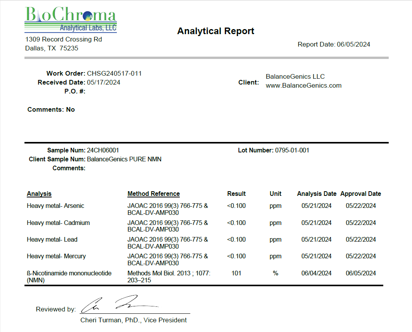The height and width of the screenshot is (332, 412).
Task: Click the BioChroma Analytical Labs logo
Action: pyautogui.click(x=70, y=20)
